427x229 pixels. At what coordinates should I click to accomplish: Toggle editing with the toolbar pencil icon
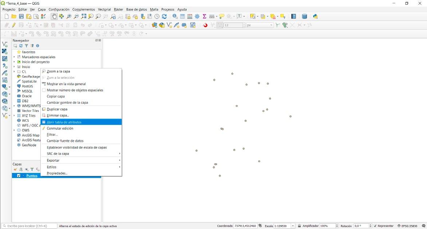point(13,25)
